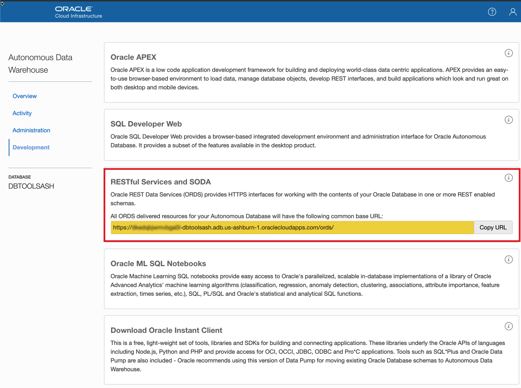The image size is (521, 388).
Task: Open the help question mark icon
Action: [492, 12]
